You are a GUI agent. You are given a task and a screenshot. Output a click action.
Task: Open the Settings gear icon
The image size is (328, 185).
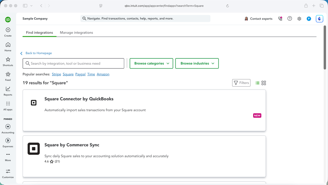click(299, 19)
